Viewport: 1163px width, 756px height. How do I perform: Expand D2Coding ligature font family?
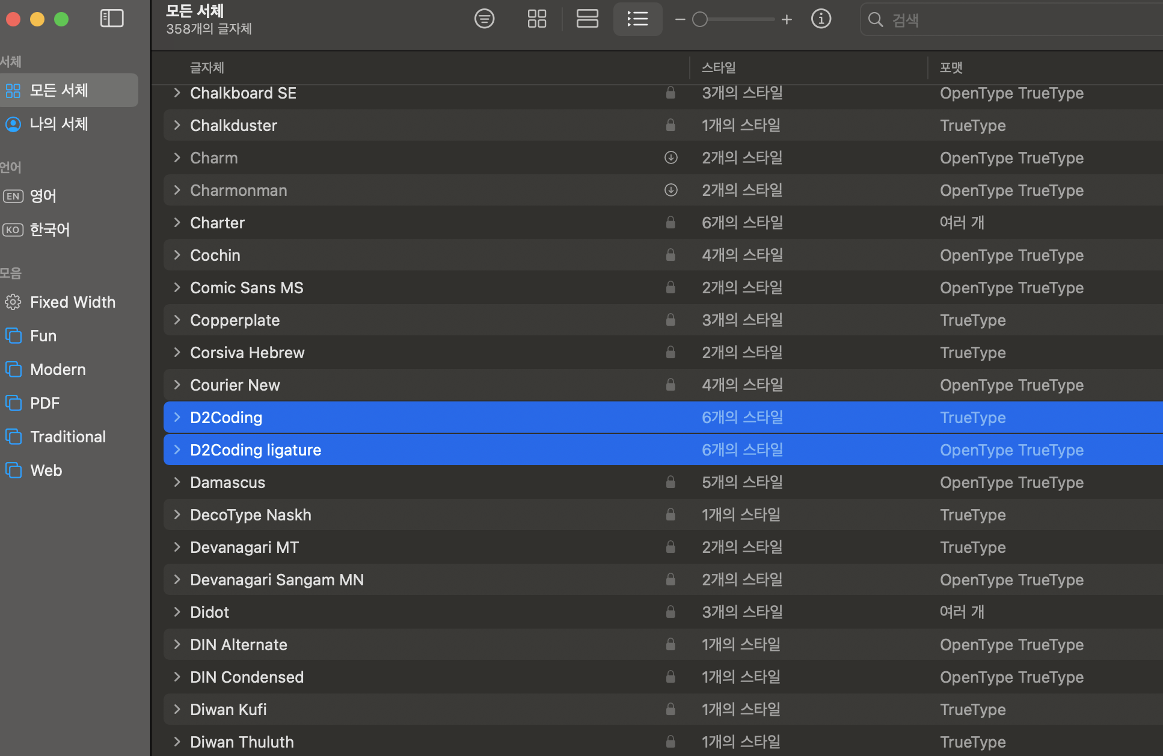click(x=177, y=450)
